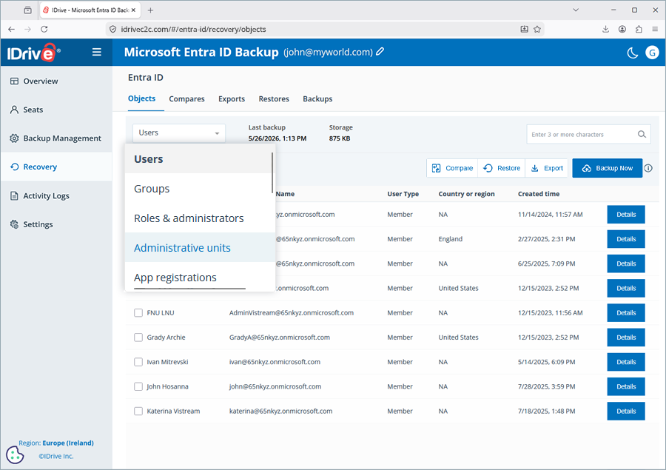666x470 pixels.
Task: Open browser downloads panel
Action: tap(605, 29)
